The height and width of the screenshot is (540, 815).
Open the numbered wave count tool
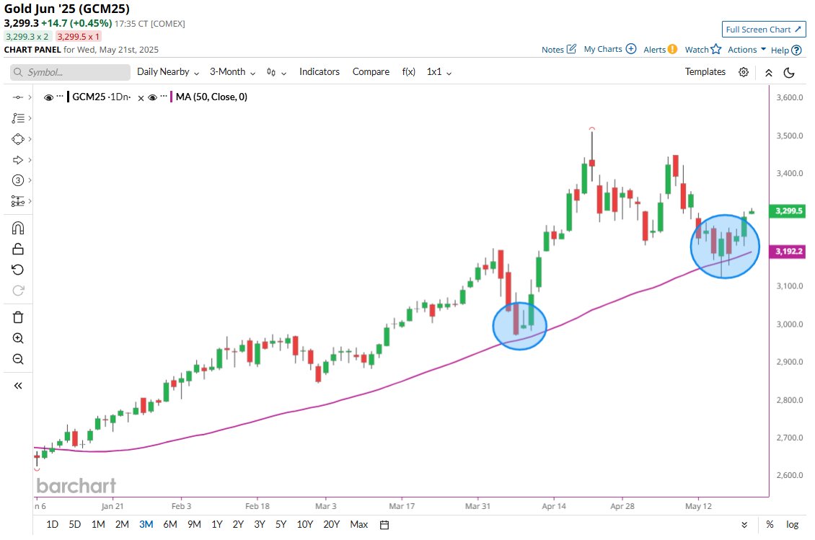coord(18,180)
